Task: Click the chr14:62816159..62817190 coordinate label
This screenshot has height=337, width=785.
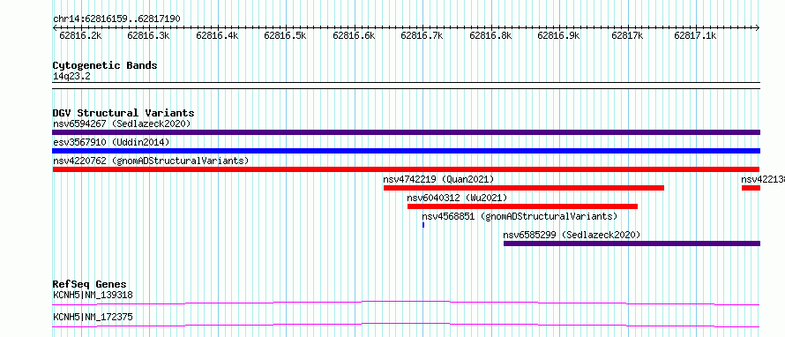Action: [x=116, y=19]
